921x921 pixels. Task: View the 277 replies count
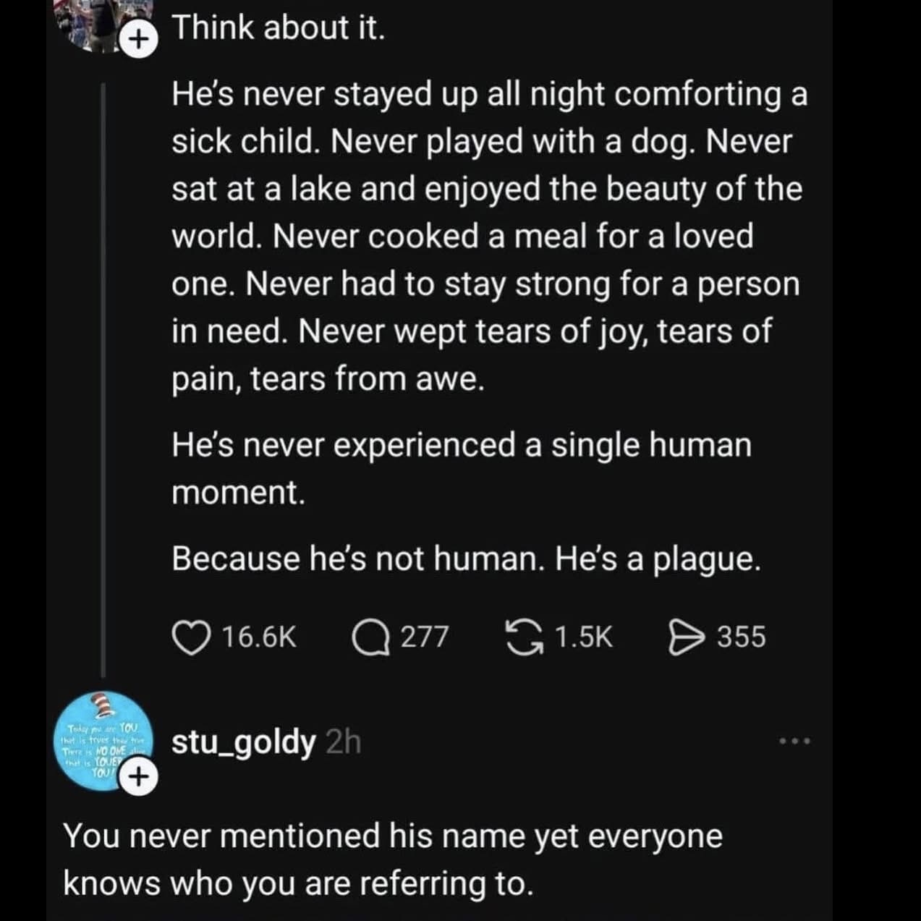click(425, 637)
